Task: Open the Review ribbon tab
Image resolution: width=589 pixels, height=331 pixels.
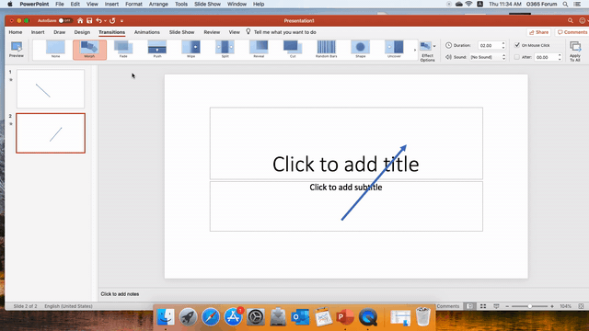Action: (x=212, y=32)
